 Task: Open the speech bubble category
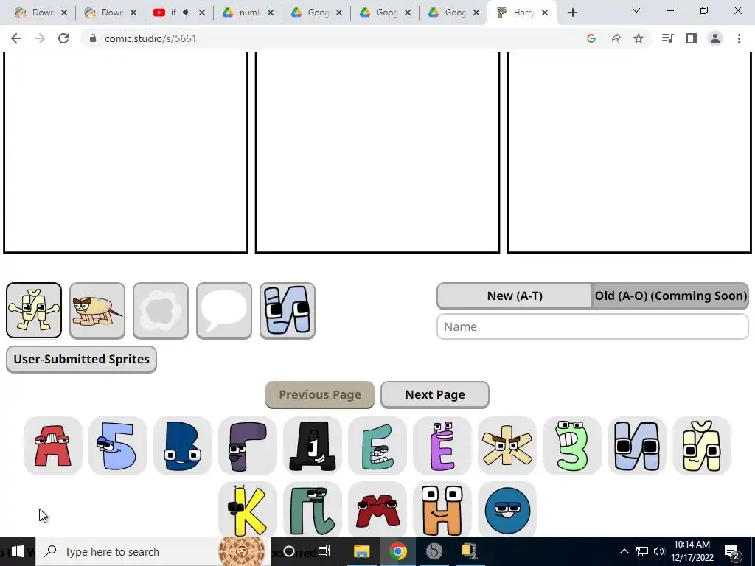(x=224, y=310)
